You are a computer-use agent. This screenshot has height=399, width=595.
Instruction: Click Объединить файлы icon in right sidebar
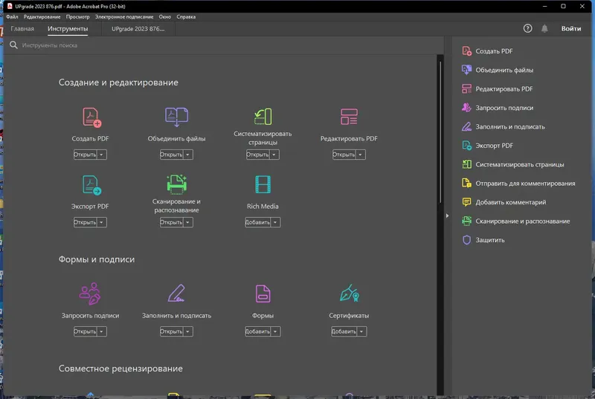pyautogui.click(x=467, y=70)
